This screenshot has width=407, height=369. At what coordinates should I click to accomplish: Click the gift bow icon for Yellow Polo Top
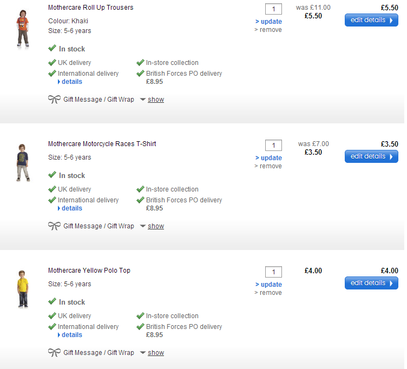coord(54,352)
